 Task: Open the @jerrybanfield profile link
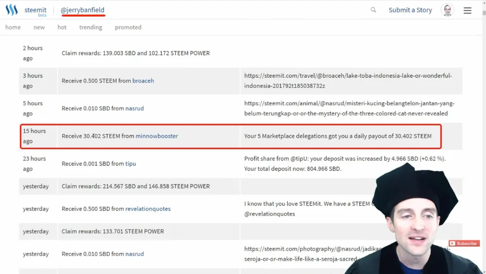pos(83,10)
